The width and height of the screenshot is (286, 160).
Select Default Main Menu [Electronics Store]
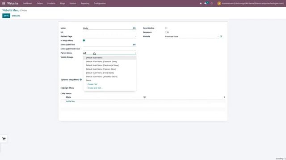(109, 65)
